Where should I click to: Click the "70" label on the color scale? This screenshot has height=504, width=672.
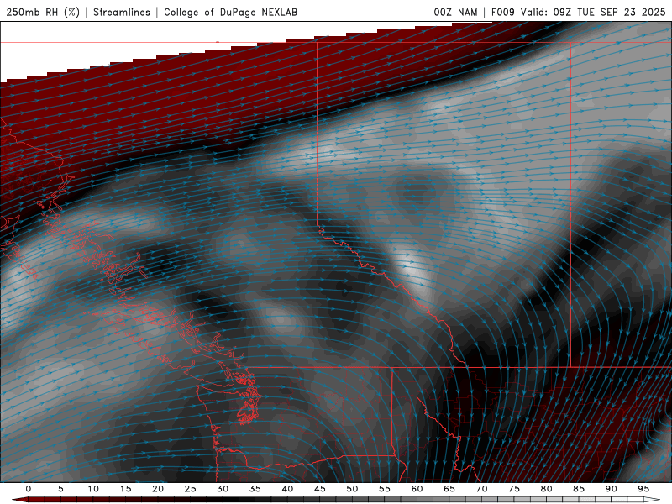(481, 489)
